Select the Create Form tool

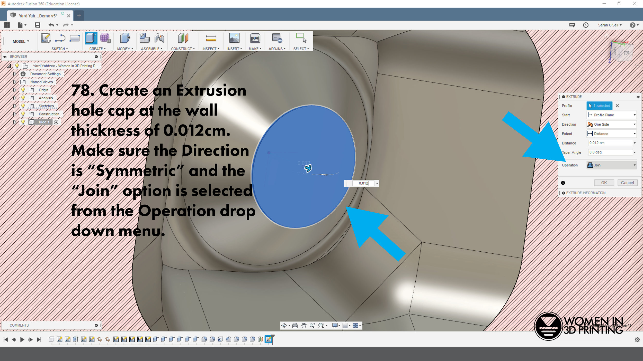[x=105, y=38]
